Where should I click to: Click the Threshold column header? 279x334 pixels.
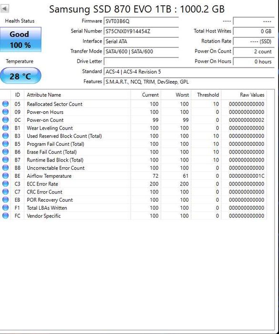[207, 95]
